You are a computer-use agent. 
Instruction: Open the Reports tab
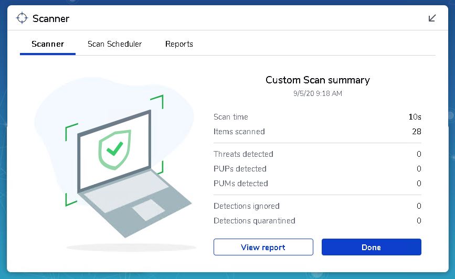(179, 44)
